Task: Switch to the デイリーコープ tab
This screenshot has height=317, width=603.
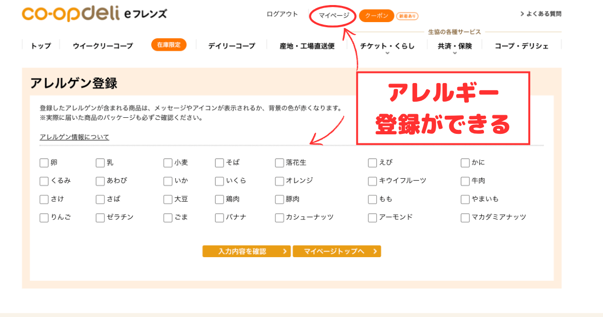Action: [x=231, y=45]
